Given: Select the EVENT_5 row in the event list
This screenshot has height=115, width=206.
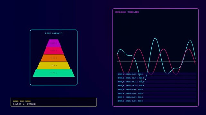Looking at the screenshot, I should pyautogui.click(x=157, y=89).
